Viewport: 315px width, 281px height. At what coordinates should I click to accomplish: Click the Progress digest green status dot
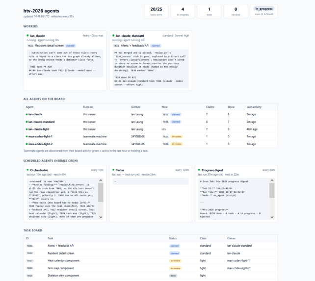pyautogui.click(x=199, y=170)
